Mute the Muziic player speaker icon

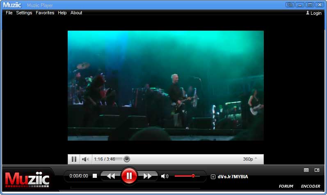pos(165,176)
